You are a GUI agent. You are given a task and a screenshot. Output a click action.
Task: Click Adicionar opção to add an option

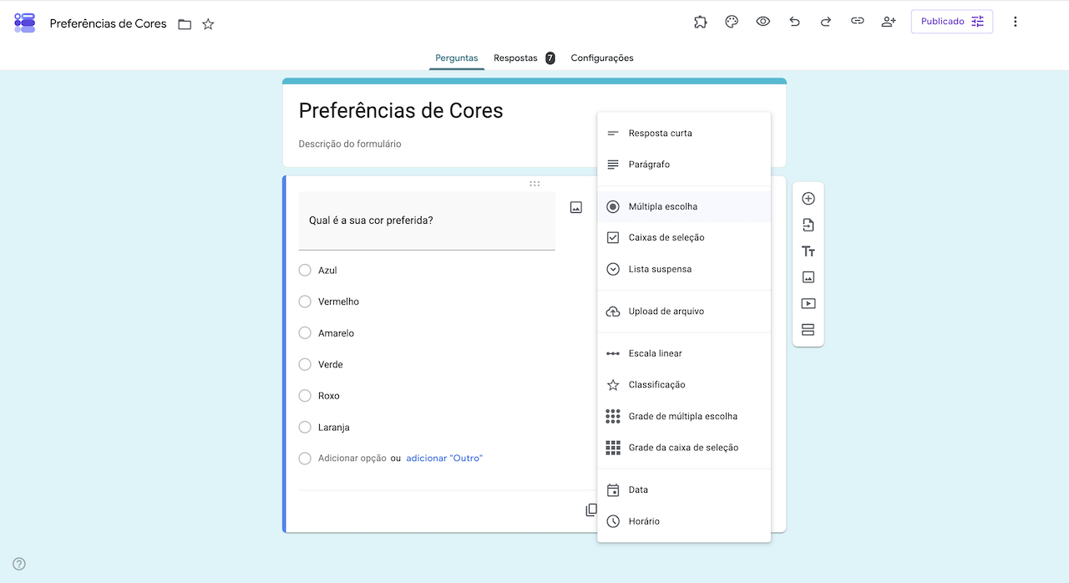click(352, 459)
